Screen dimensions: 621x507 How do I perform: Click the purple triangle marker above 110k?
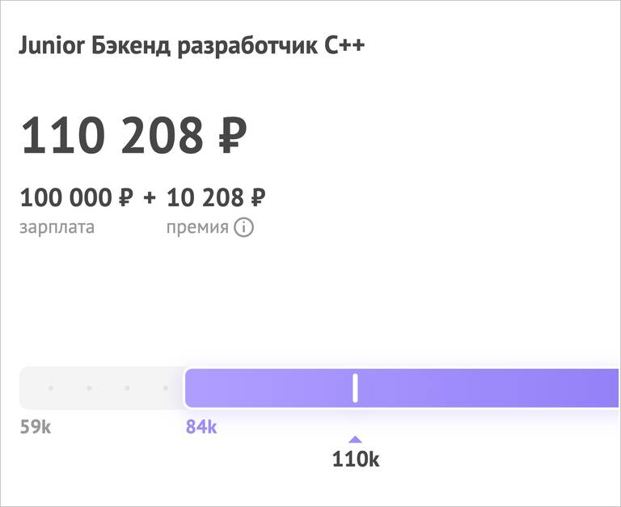point(355,439)
